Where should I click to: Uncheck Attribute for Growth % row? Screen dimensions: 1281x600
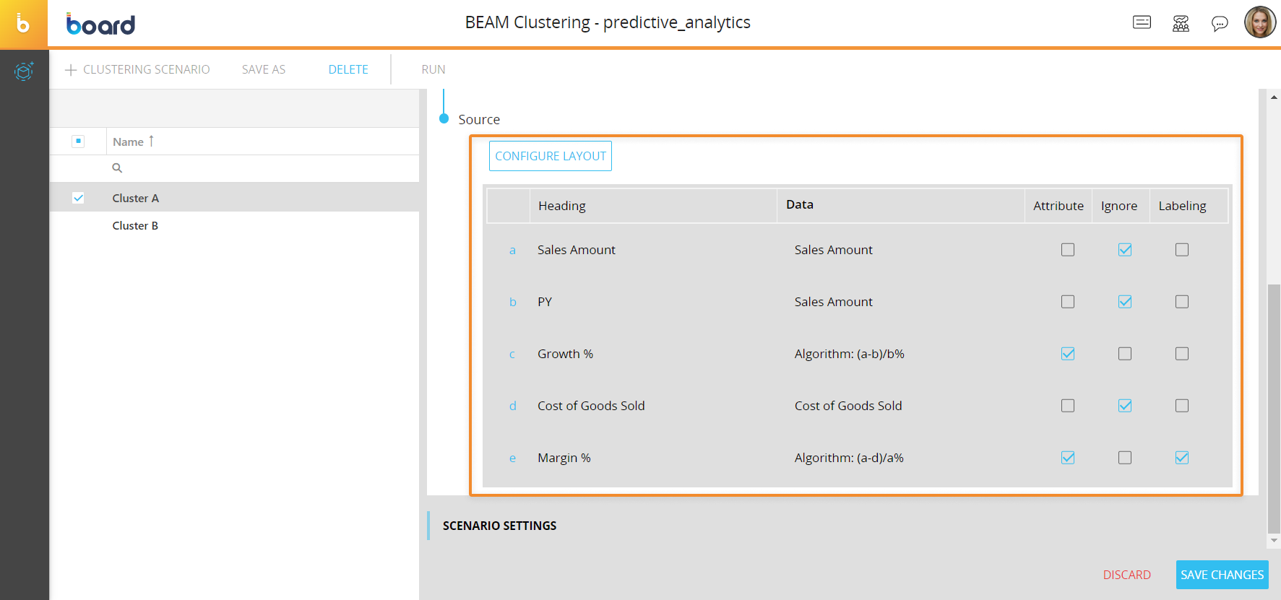pos(1067,354)
